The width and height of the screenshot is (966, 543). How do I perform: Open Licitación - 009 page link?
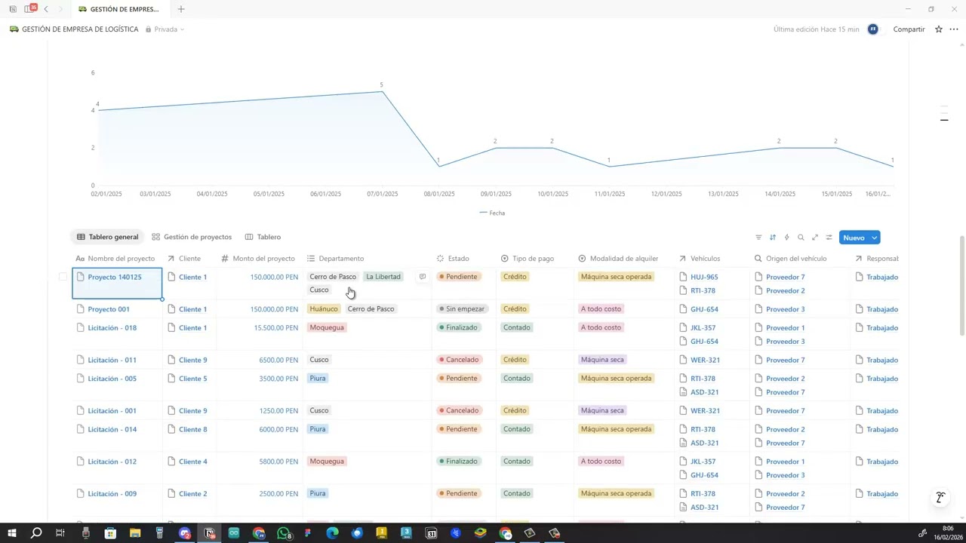click(x=112, y=494)
